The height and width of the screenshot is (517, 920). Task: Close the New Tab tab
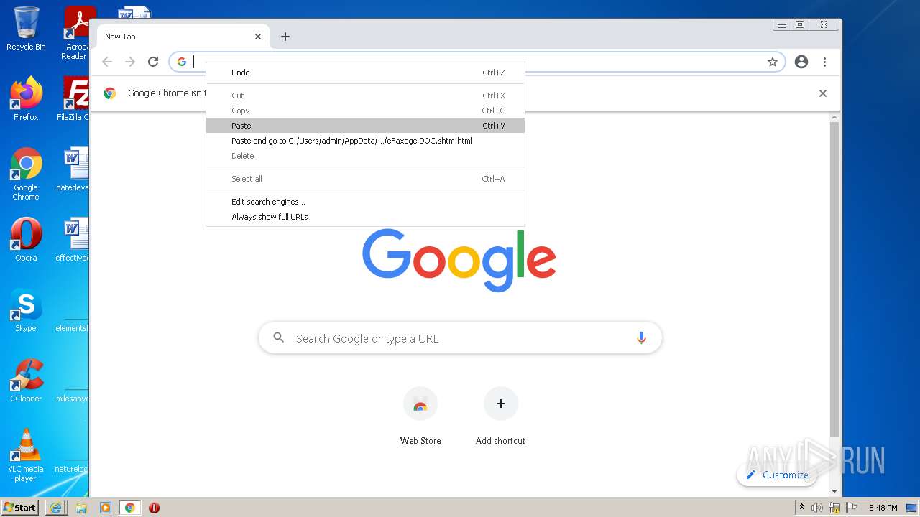(258, 37)
